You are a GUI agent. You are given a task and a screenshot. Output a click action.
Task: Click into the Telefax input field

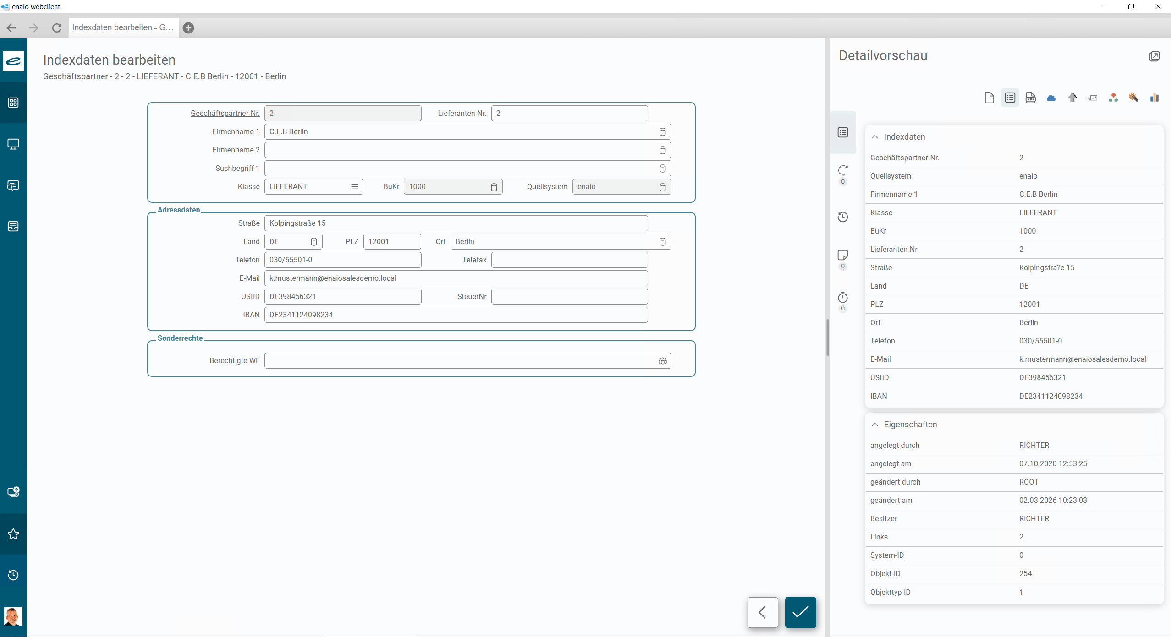[x=569, y=260]
